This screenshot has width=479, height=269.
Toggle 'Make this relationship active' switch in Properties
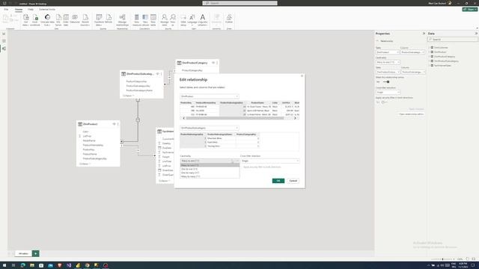[386, 81]
